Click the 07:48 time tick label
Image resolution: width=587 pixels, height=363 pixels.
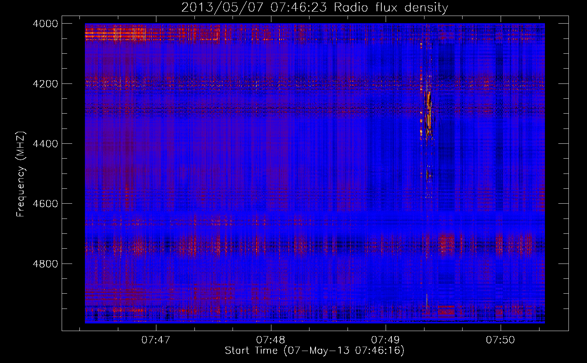coord(271,340)
